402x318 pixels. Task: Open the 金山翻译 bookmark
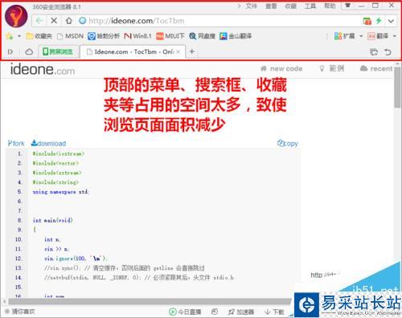(236, 36)
